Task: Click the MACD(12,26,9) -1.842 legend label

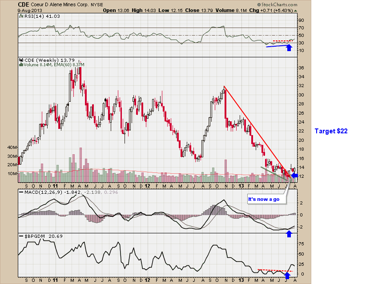Action: click(x=53, y=192)
